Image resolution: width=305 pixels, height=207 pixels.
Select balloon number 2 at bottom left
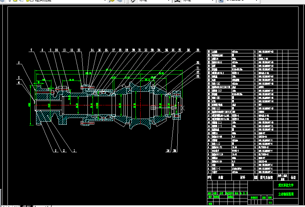pos(64,151)
